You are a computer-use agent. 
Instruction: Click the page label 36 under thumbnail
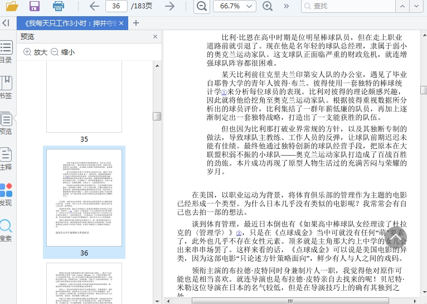pos(84,253)
